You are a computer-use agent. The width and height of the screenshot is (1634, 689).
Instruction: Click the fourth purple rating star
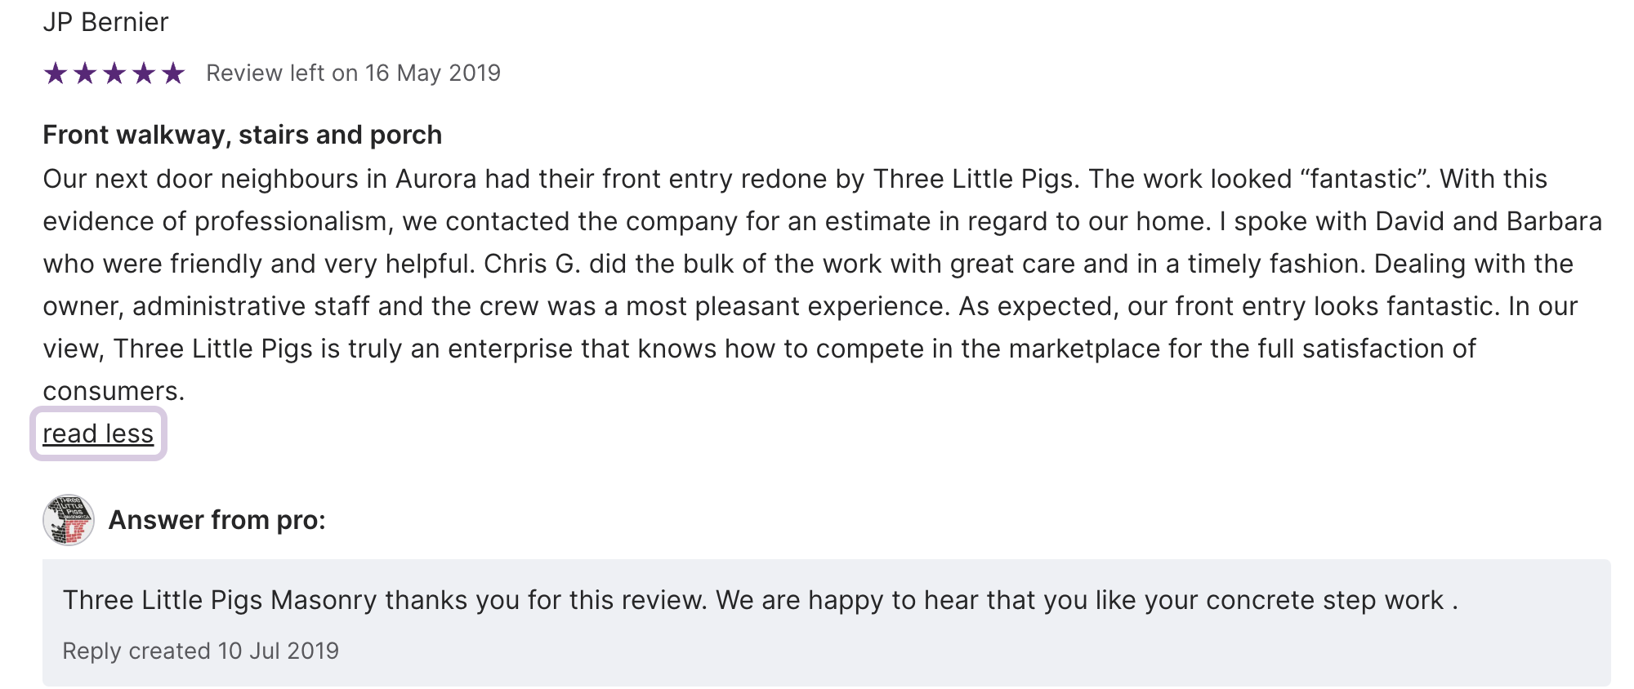tap(144, 73)
